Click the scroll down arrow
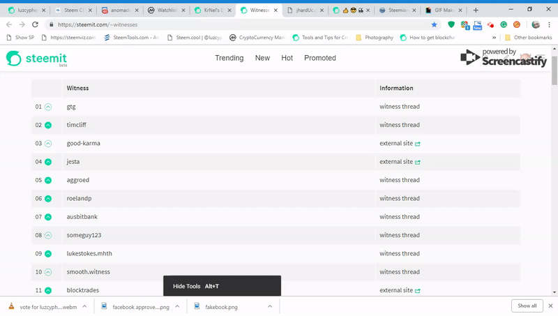This screenshot has height=316, width=558. point(555,292)
